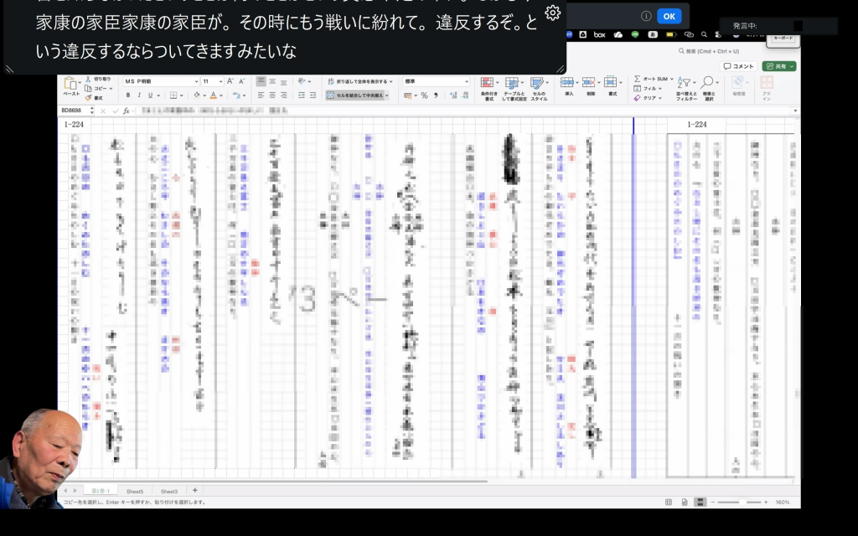Click the Delete cells (削除) icon
The image size is (858, 536).
(590, 83)
